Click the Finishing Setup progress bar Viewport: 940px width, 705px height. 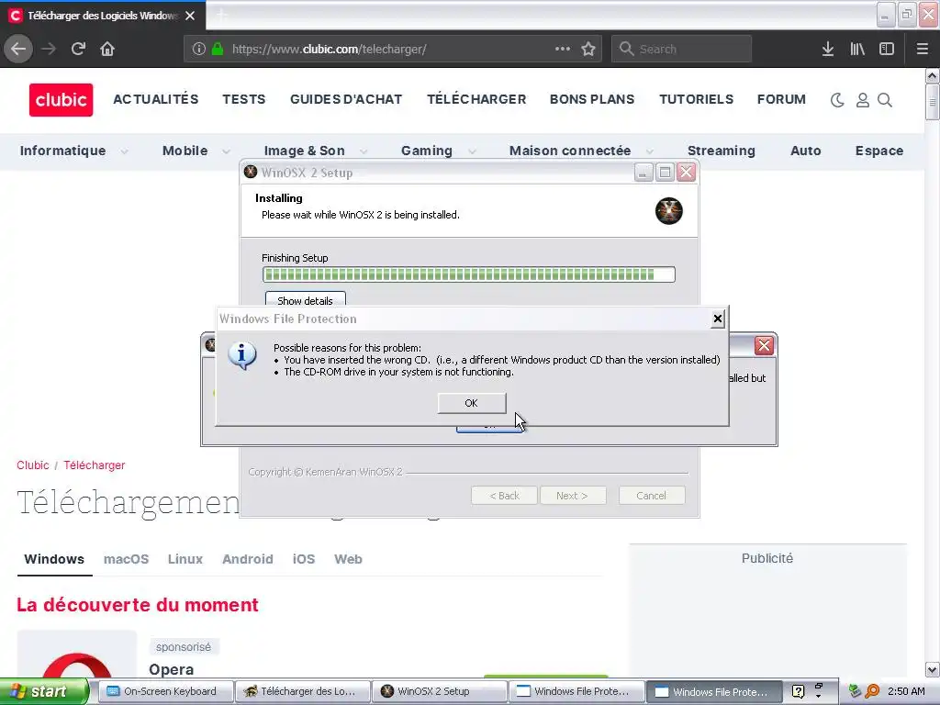point(469,274)
